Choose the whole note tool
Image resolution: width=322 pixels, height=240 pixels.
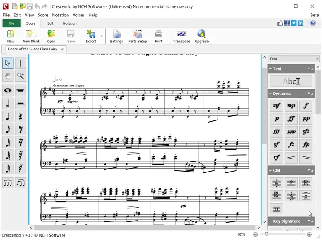tap(8, 91)
